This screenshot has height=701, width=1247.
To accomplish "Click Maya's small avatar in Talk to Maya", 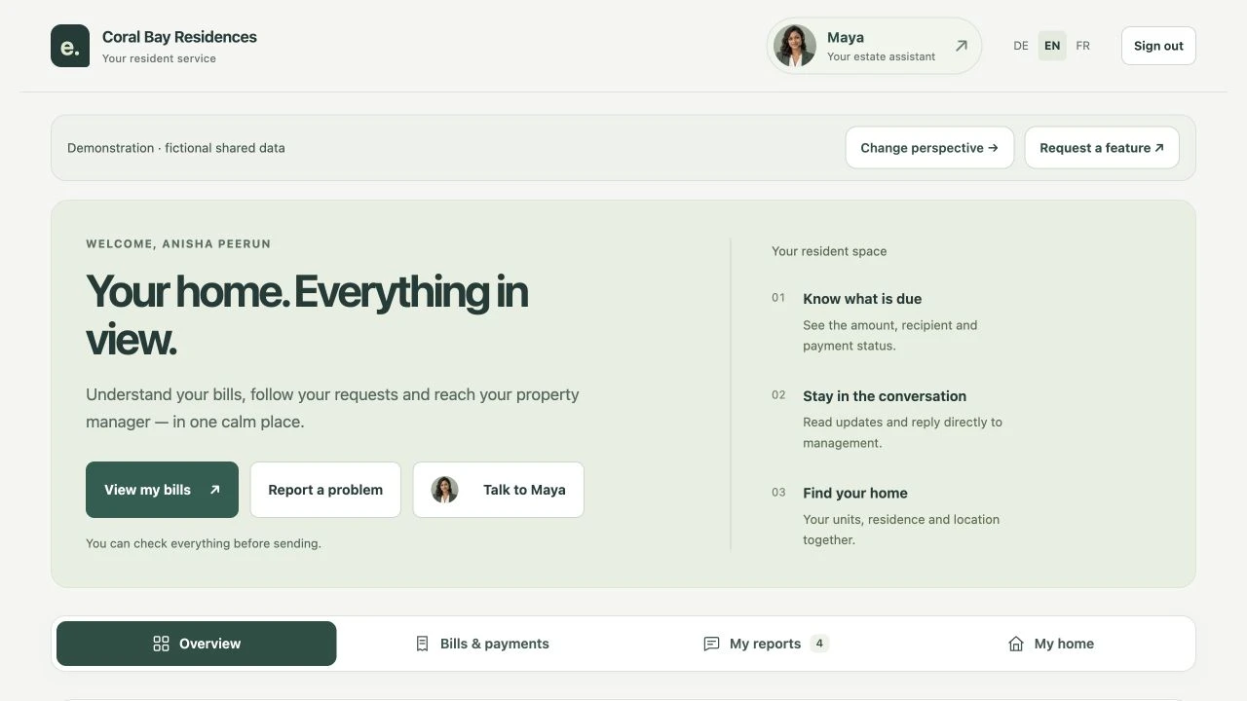I will [x=445, y=490].
